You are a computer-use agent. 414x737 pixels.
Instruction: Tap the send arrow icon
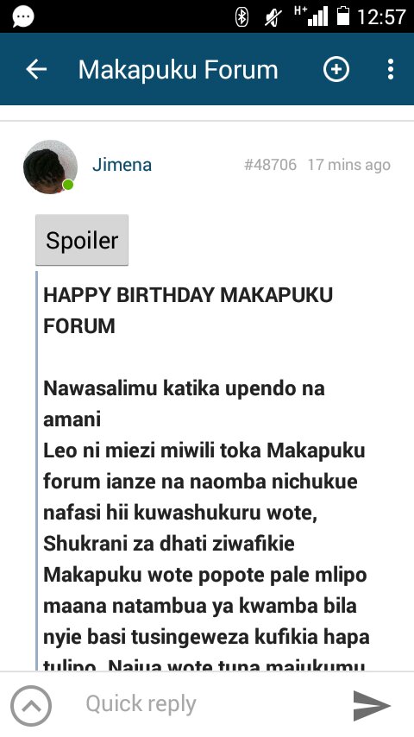click(x=371, y=706)
